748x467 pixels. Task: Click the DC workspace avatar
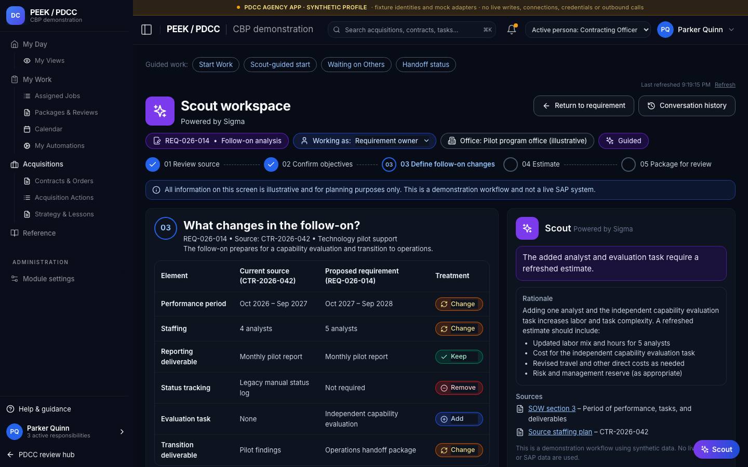pyautogui.click(x=16, y=16)
